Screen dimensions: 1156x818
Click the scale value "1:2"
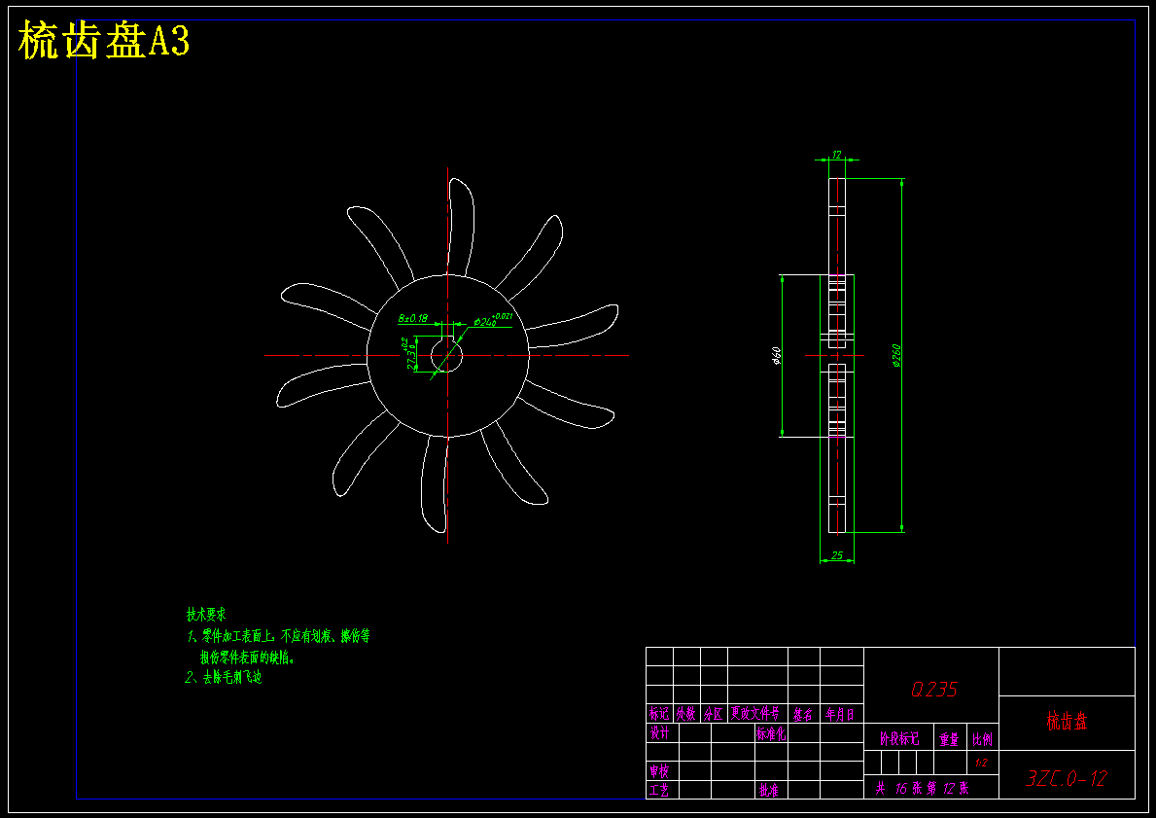[x=981, y=763]
